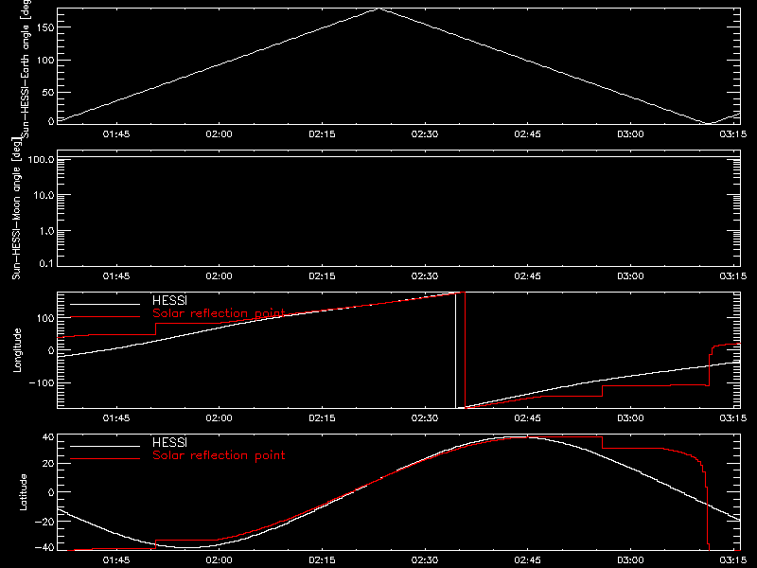757x568 pixels.
Task: Click the -40 tick on Latitude axis
Action: pyautogui.click(x=44, y=547)
